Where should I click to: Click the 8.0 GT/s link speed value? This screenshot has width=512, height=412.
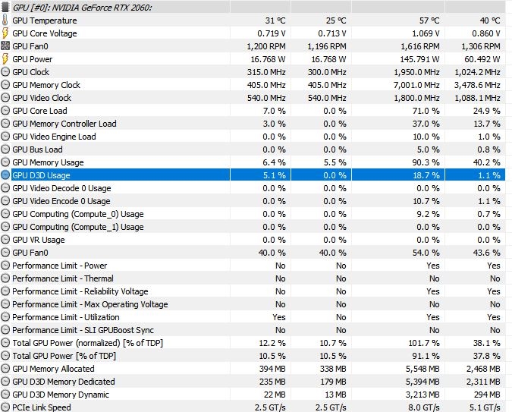pyautogui.click(x=424, y=407)
